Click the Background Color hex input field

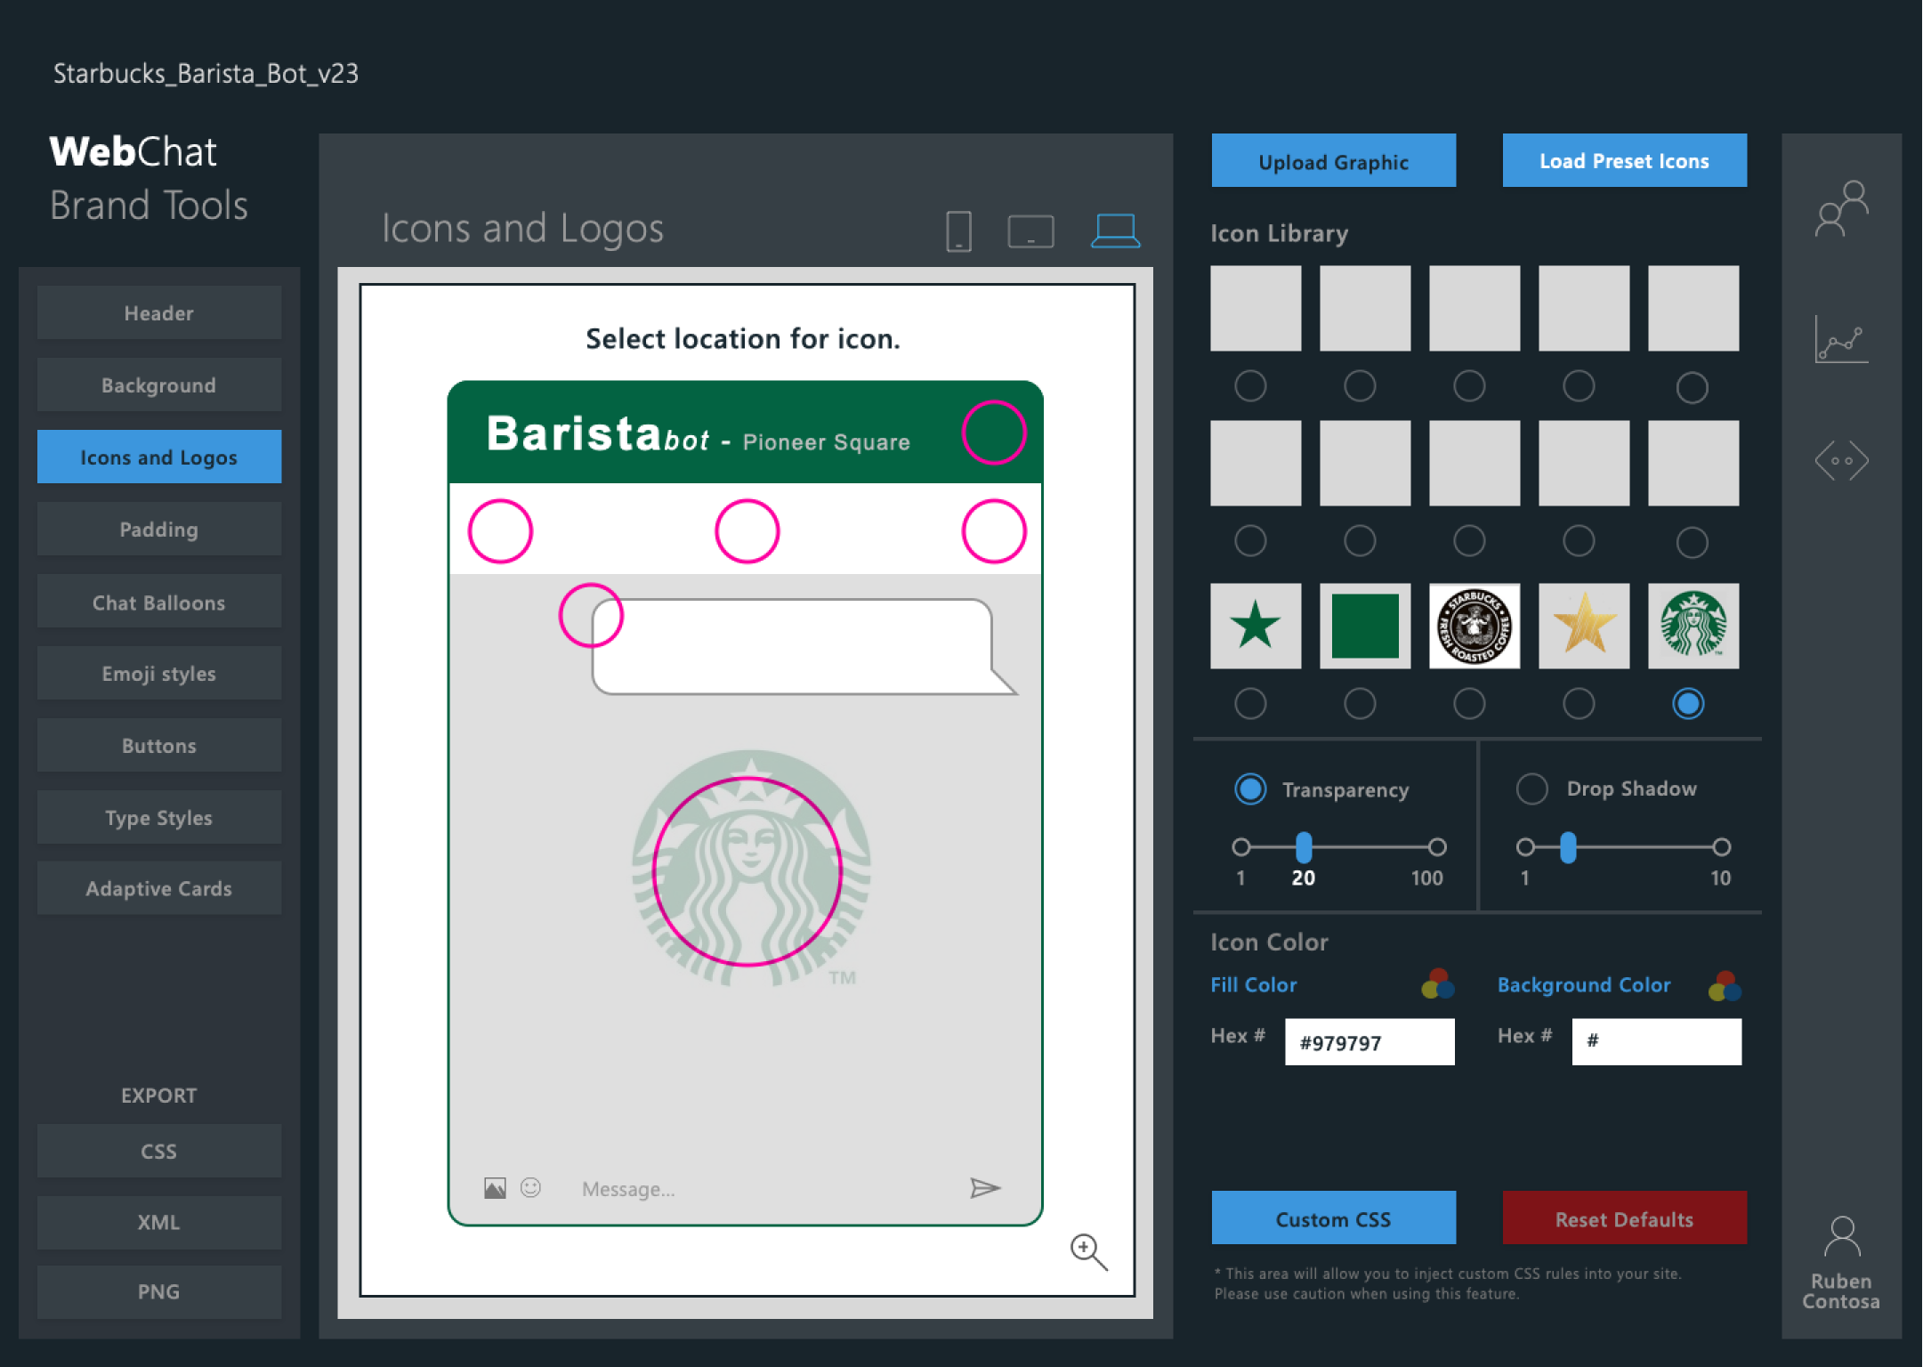pyautogui.click(x=1657, y=1042)
